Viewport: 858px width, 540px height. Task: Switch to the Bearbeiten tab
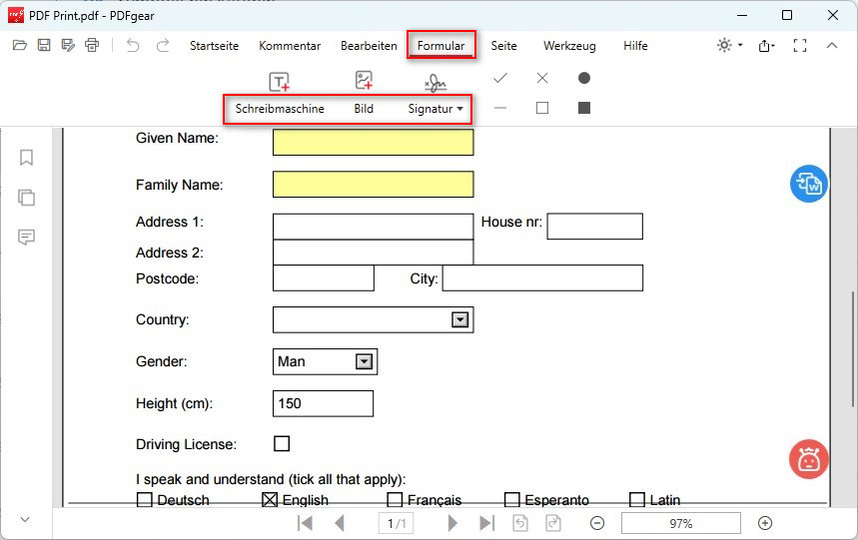[369, 46]
